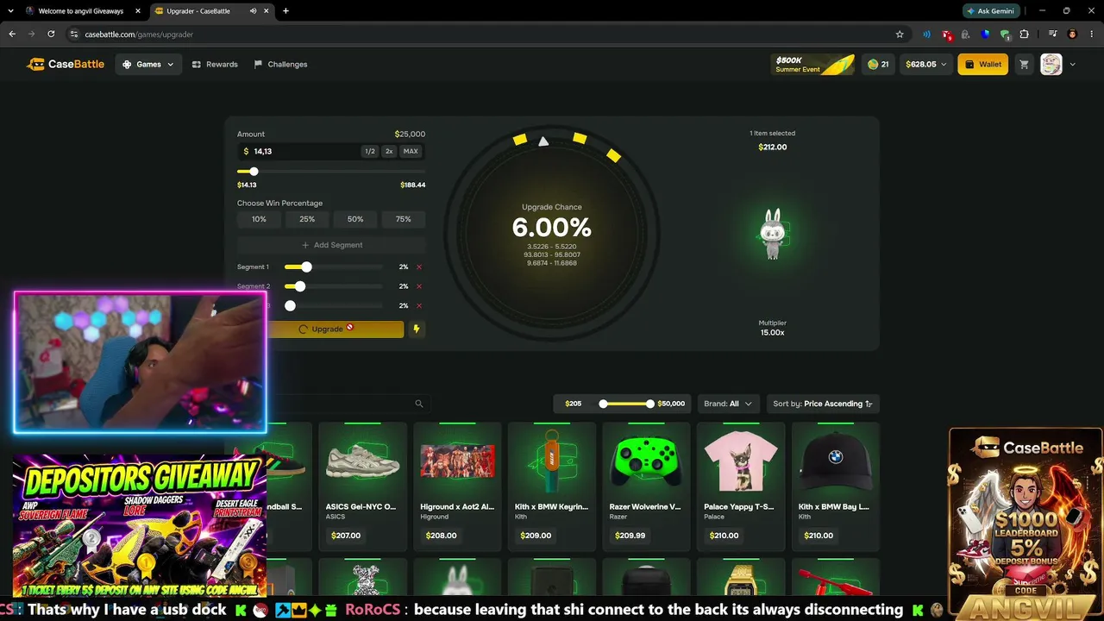The height and width of the screenshot is (621, 1104).
Task: Click the third segment slider handle
Action: click(290, 305)
